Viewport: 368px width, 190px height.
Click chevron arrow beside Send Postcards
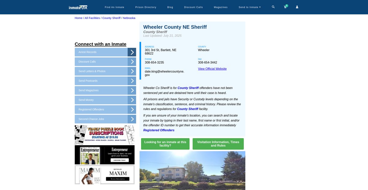tap(132, 81)
